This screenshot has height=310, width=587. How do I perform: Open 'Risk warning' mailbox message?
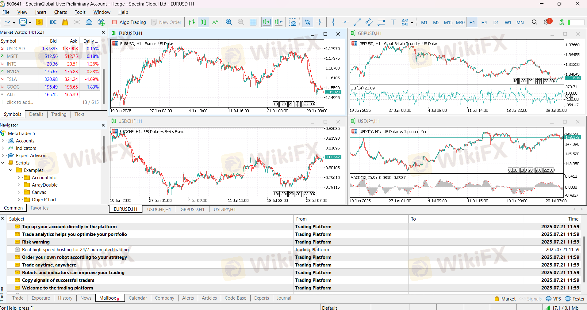click(x=36, y=242)
